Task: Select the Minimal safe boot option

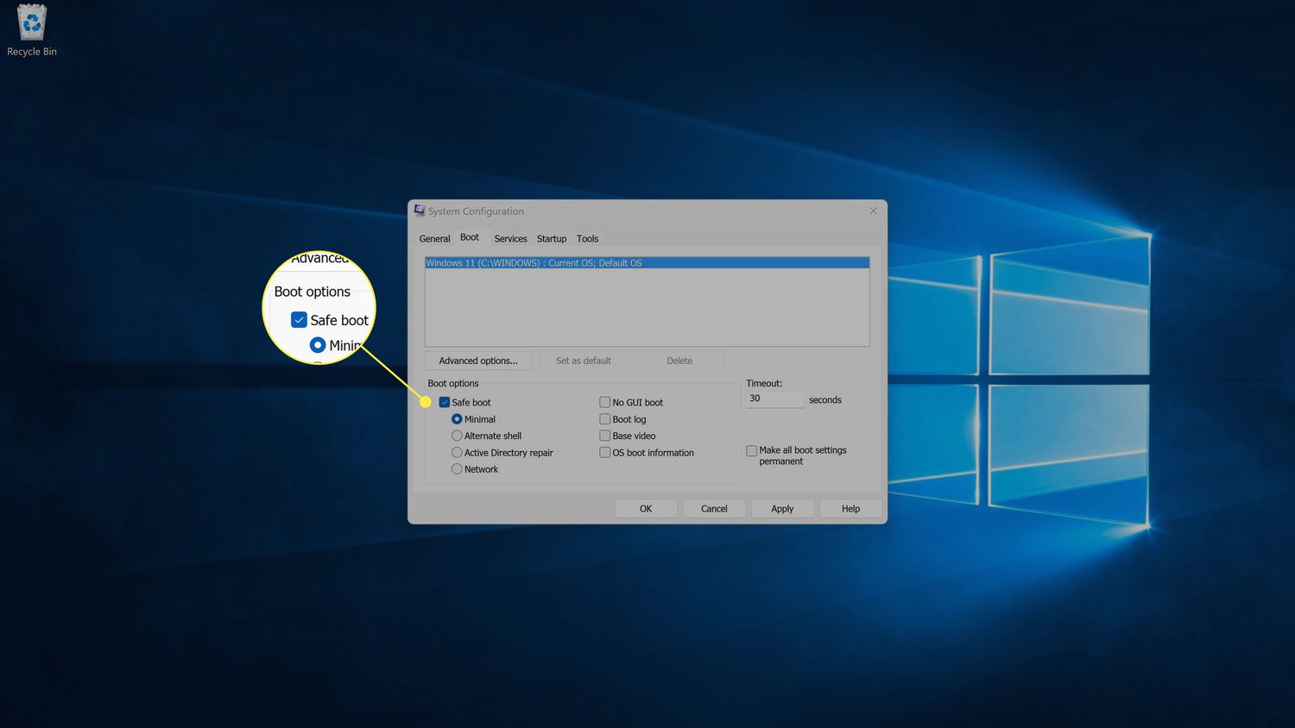Action: [457, 419]
